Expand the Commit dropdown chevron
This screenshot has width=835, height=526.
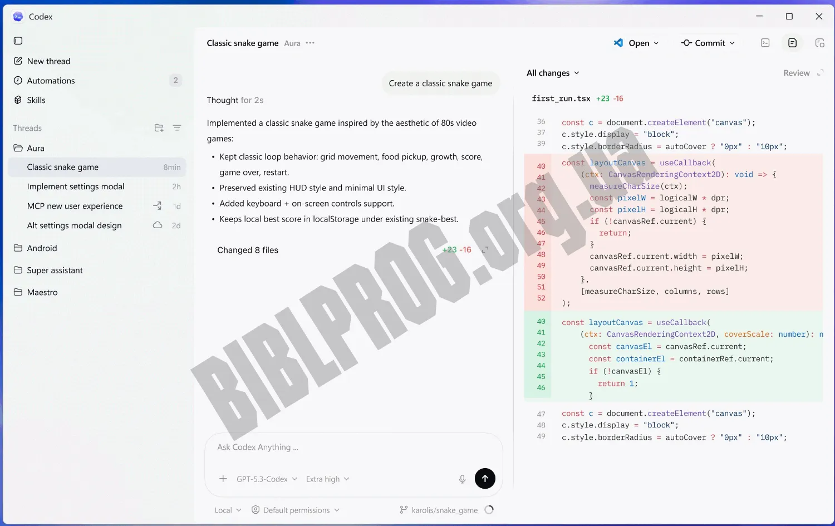click(x=732, y=43)
